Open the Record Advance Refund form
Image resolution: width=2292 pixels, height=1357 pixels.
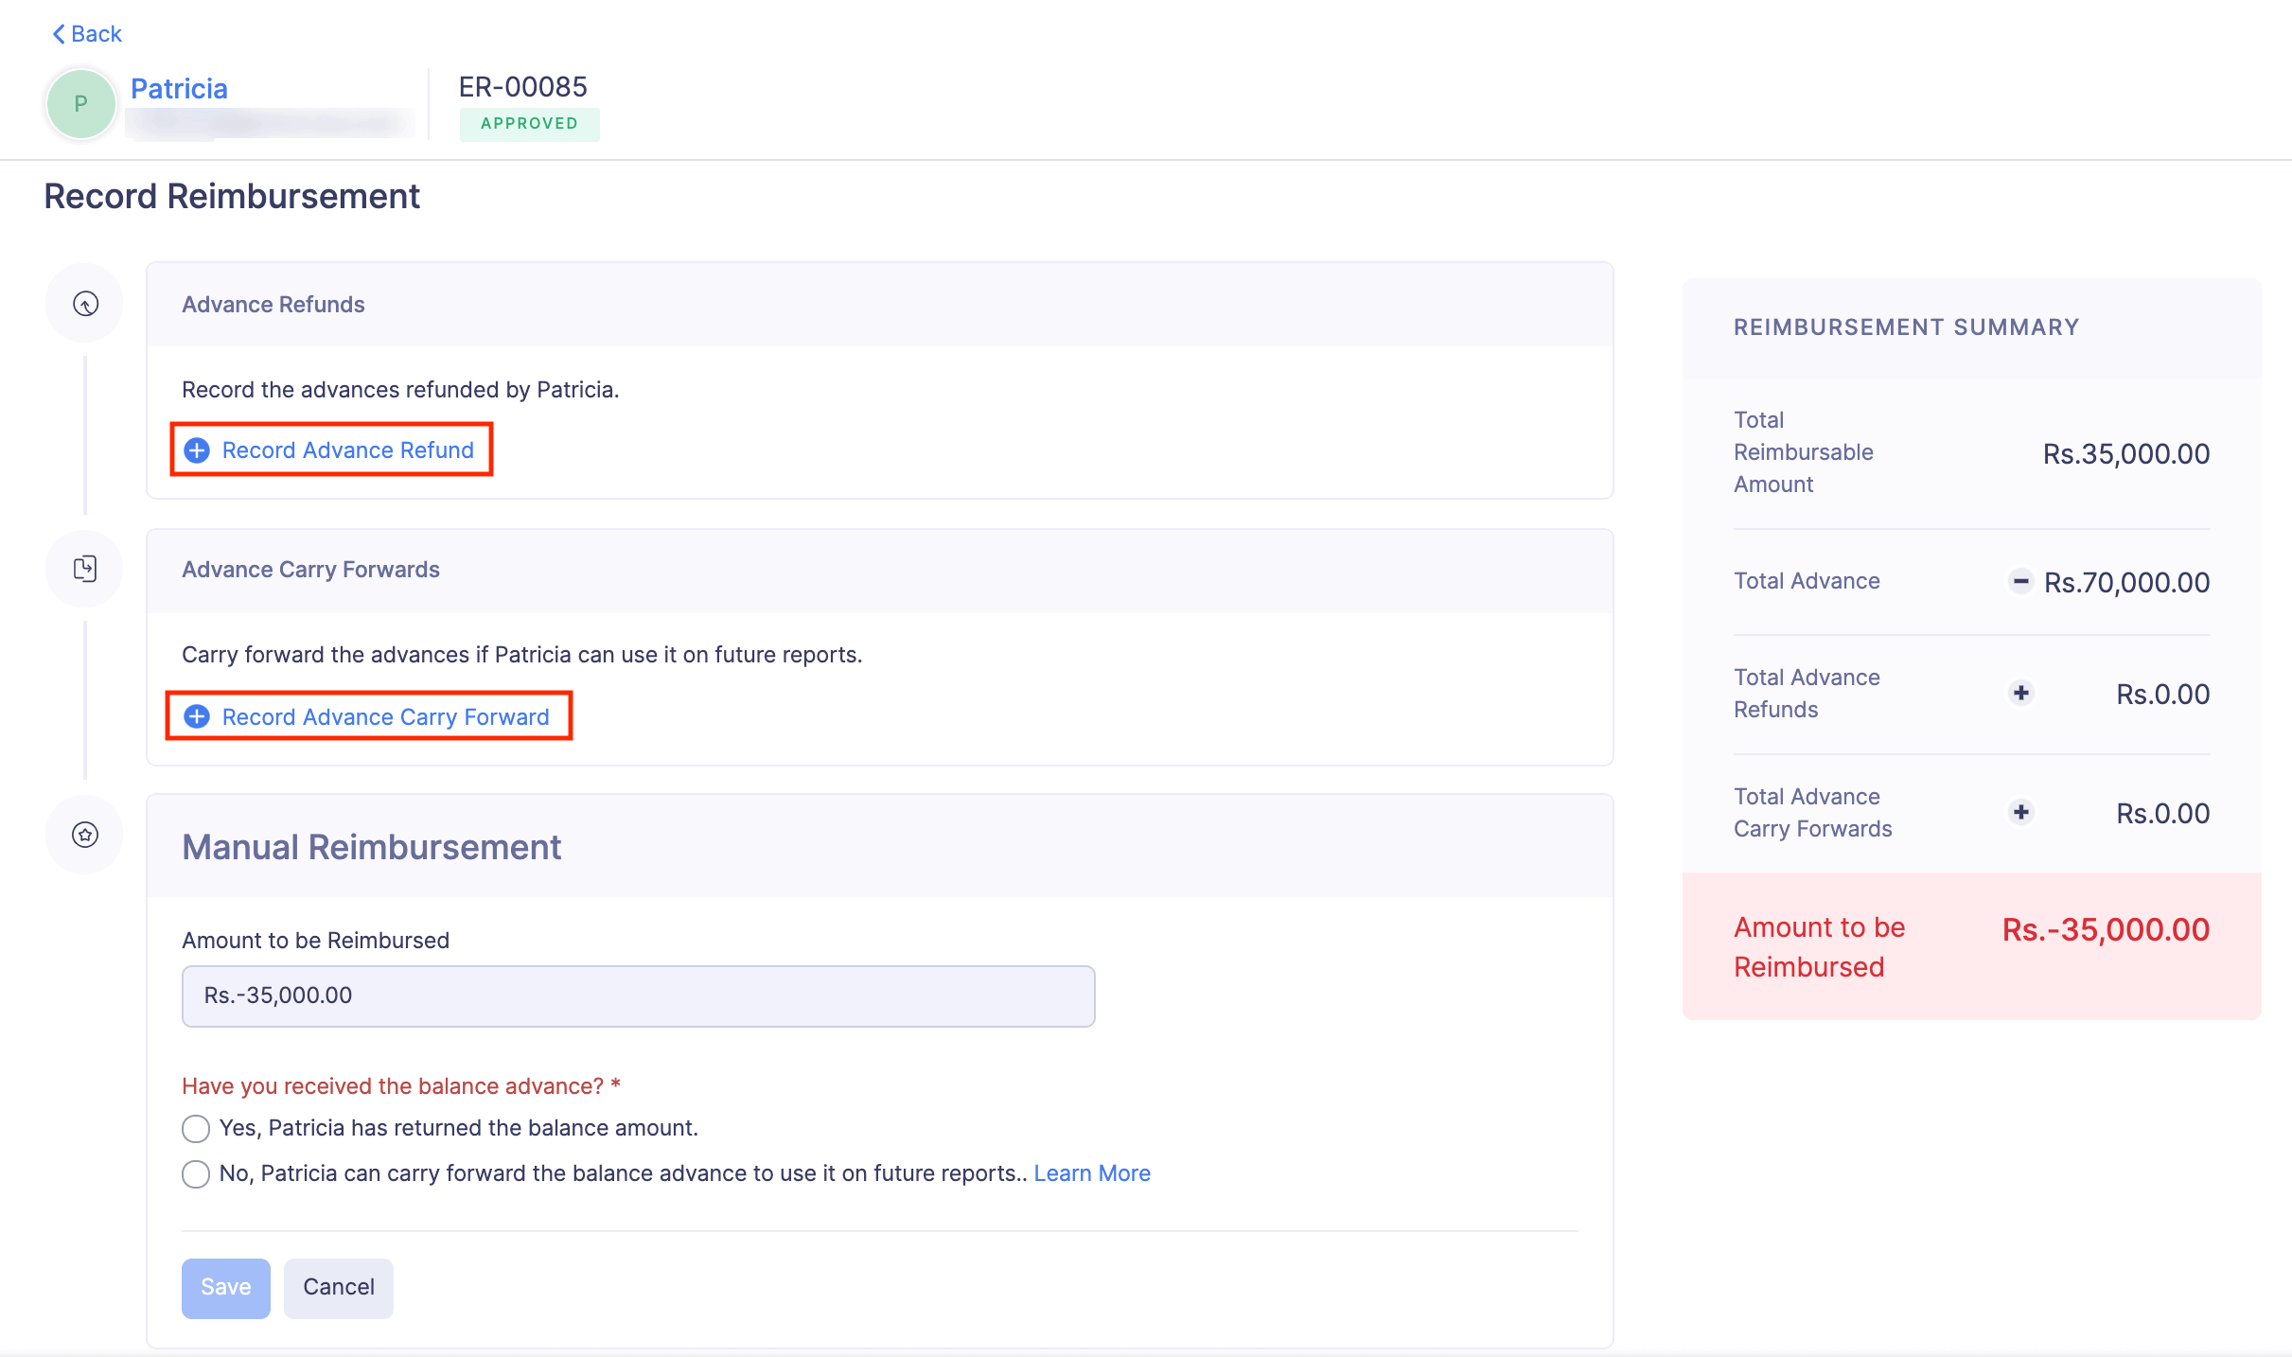(347, 449)
